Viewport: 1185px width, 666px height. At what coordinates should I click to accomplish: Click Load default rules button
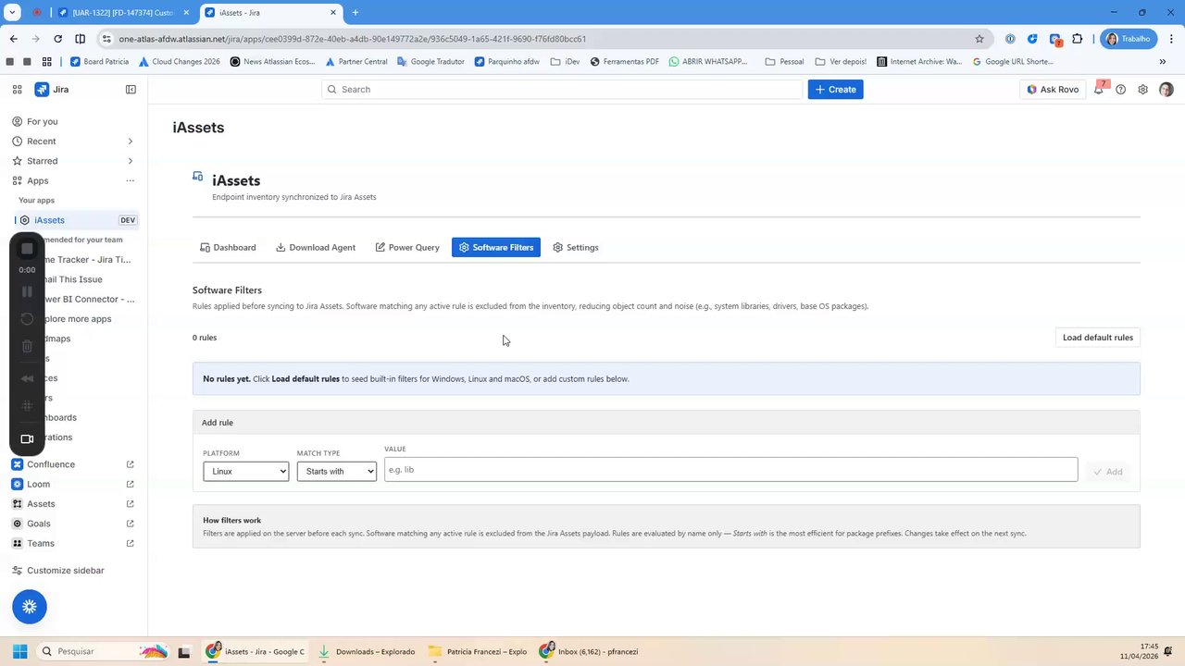coord(1098,338)
